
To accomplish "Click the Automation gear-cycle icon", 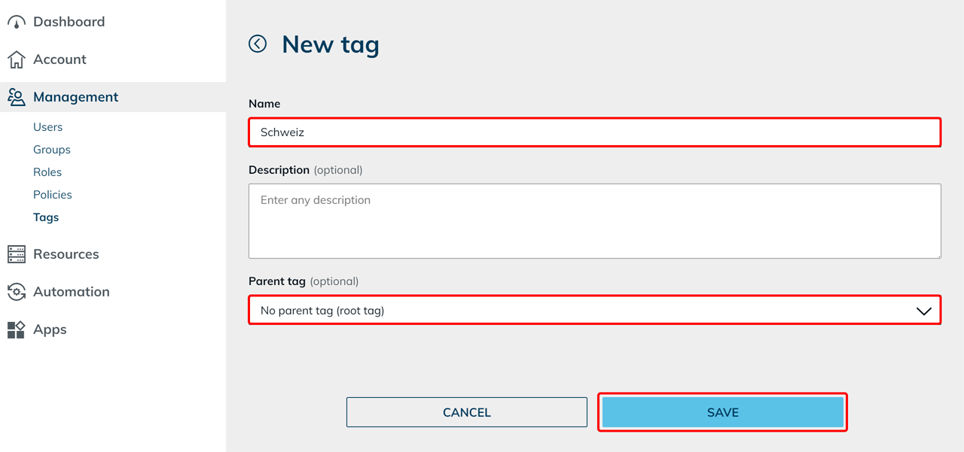I will 17,292.
